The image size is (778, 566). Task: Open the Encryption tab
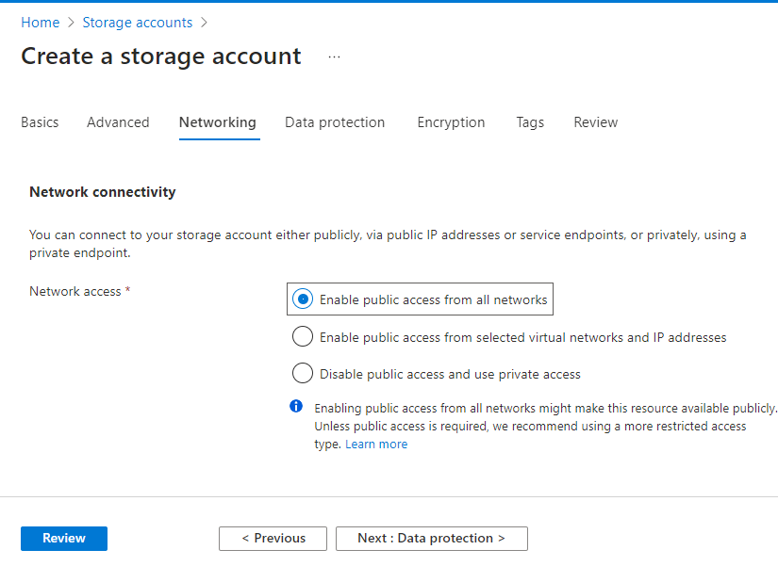coord(451,122)
